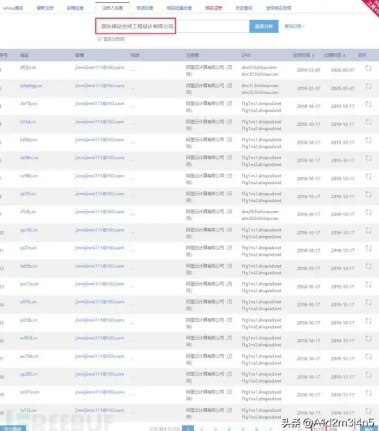Refresh the xi97k.cn row
This screenshot has width=379, height=431.
click(368, 303)
